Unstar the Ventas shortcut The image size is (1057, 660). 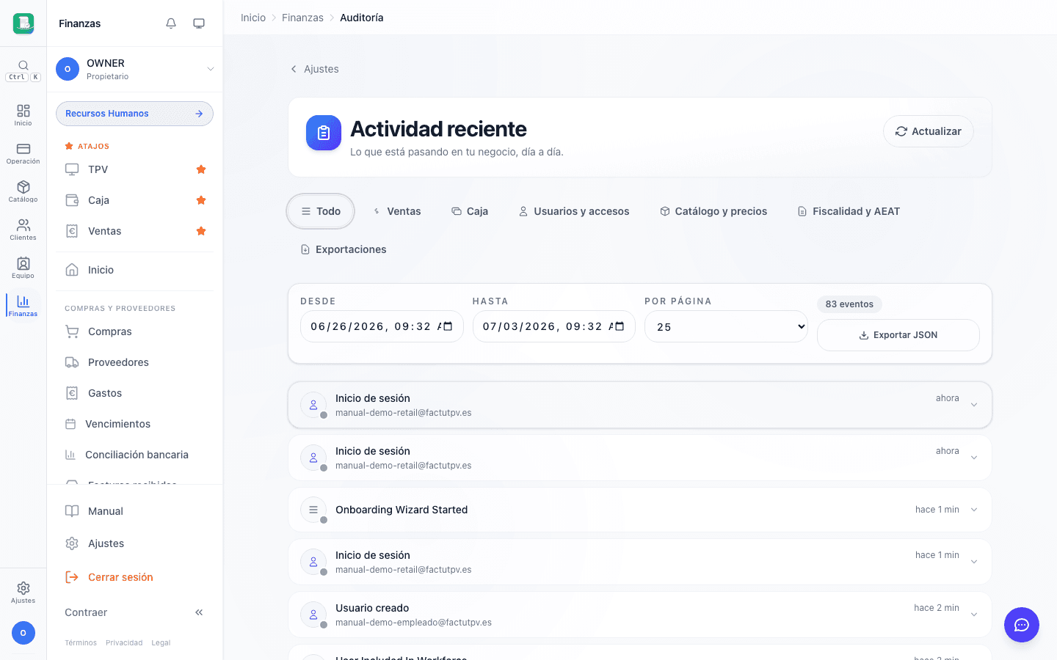pos(201,231)
